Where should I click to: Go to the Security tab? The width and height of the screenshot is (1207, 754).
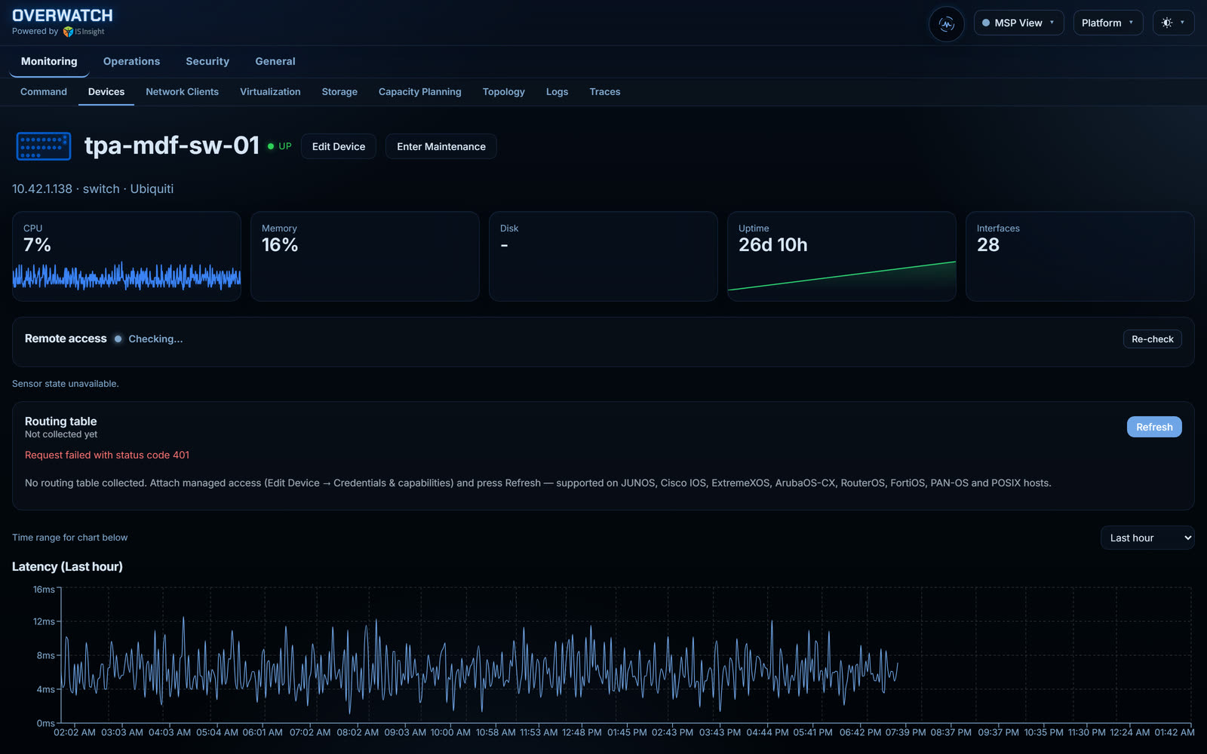(x=207, y=61)
